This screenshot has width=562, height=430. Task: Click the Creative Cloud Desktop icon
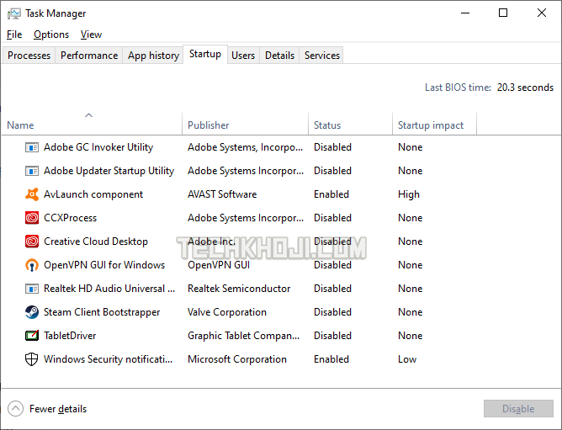pyautogui.click(x=32, y=242)
